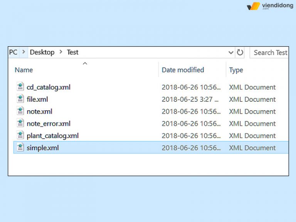This screenshot has width=296, height=222.
Task: Navigate to Desktop in breadcrumb path
Action: tap(42, 52)
